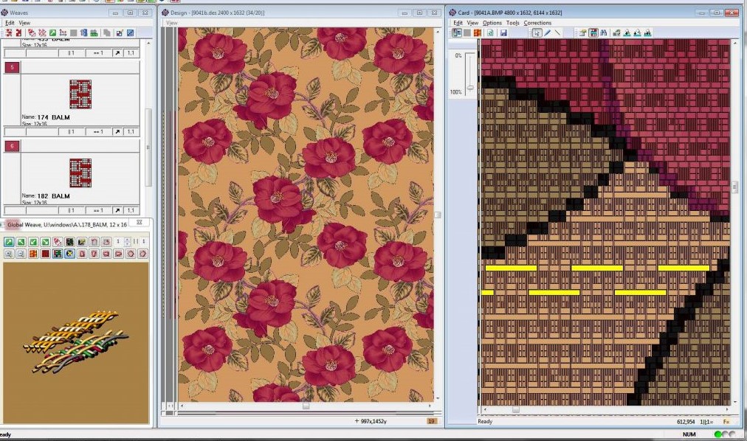Click the 1.1 button in weave entry 5
747x441 pixels.
click(130, 131)
